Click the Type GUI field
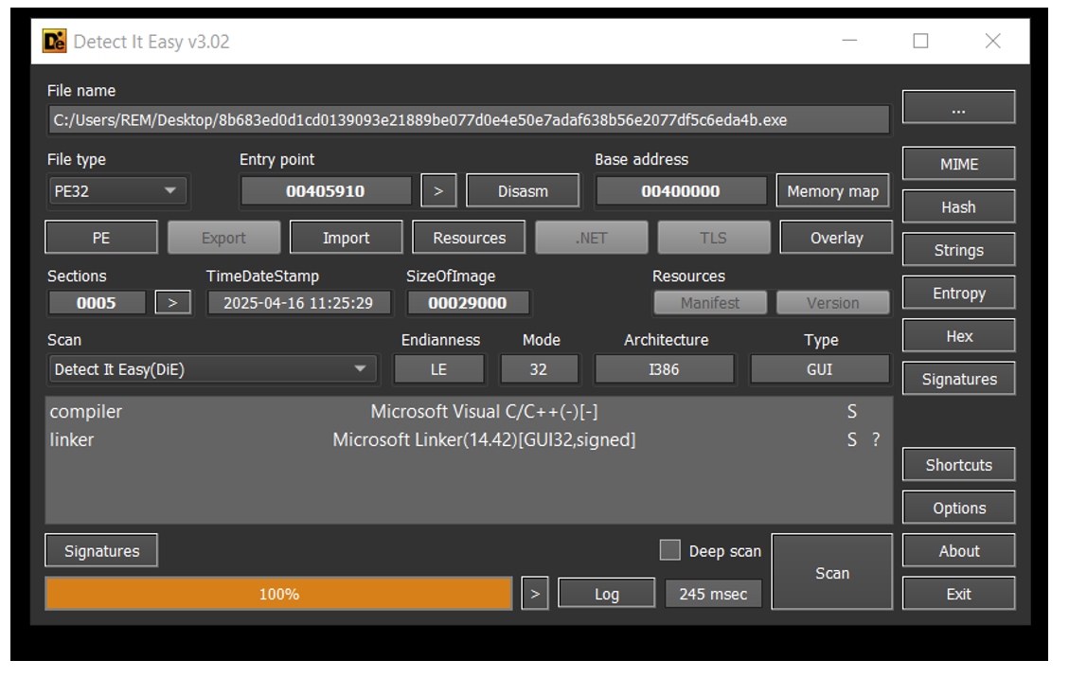 819,369
